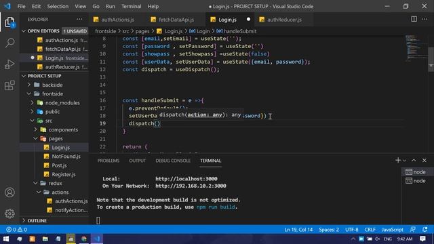
Task: Open the Accounts menu icon
Action: [x=9, y=192]
